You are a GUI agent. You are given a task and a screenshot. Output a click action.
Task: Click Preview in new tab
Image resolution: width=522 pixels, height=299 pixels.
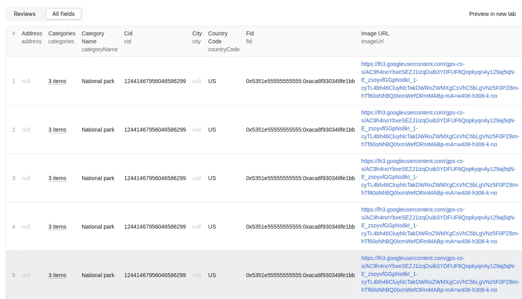point(492,14)
